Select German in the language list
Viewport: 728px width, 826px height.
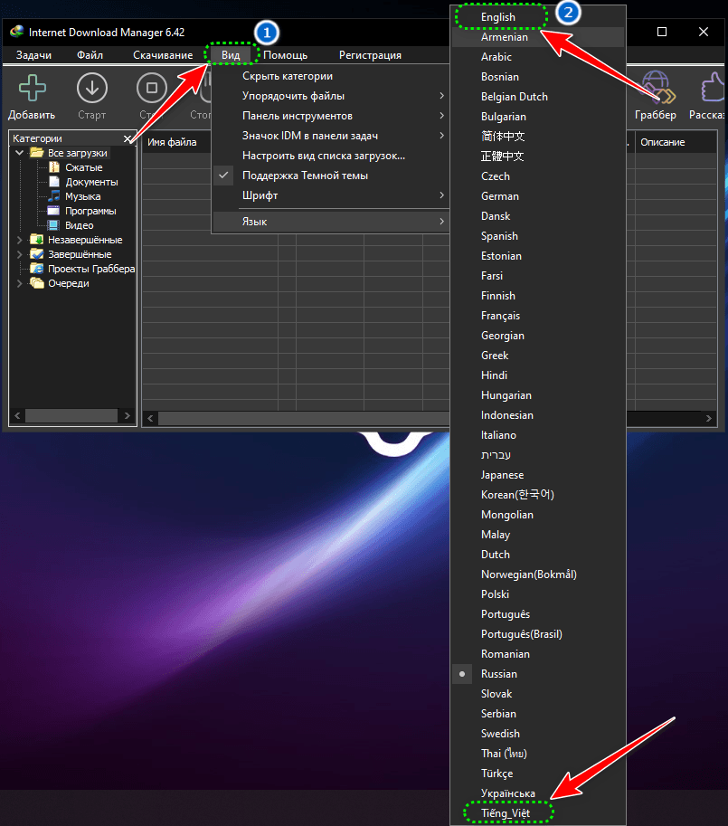[x=538, y=196]
